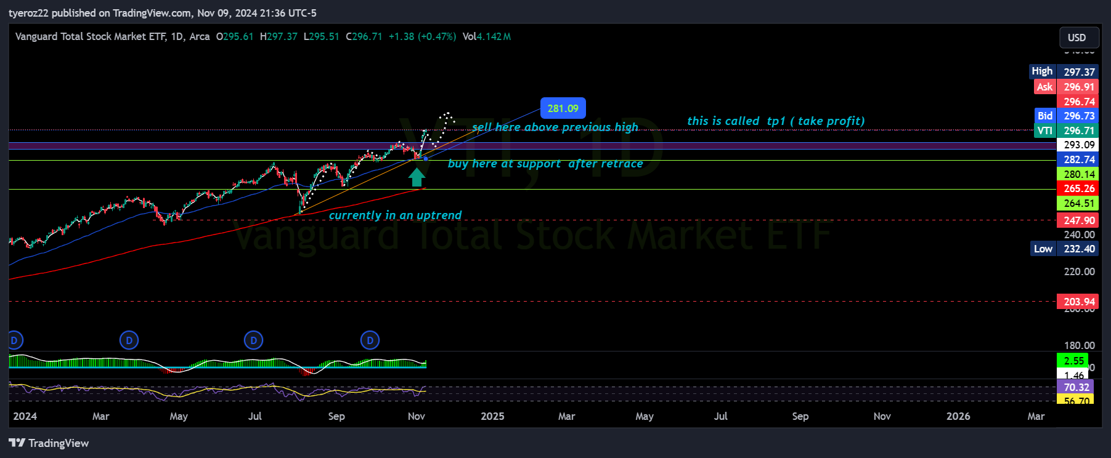Click the USD currency button

coord(1079,38)
